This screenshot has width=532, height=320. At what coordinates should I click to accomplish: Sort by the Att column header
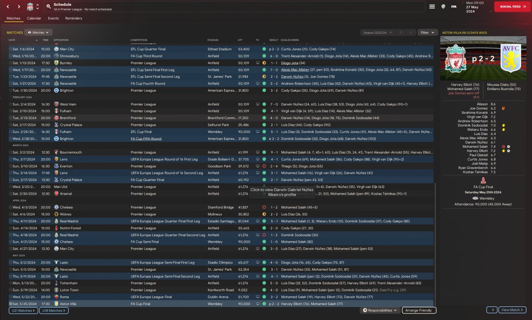click(x=240, y=40)
